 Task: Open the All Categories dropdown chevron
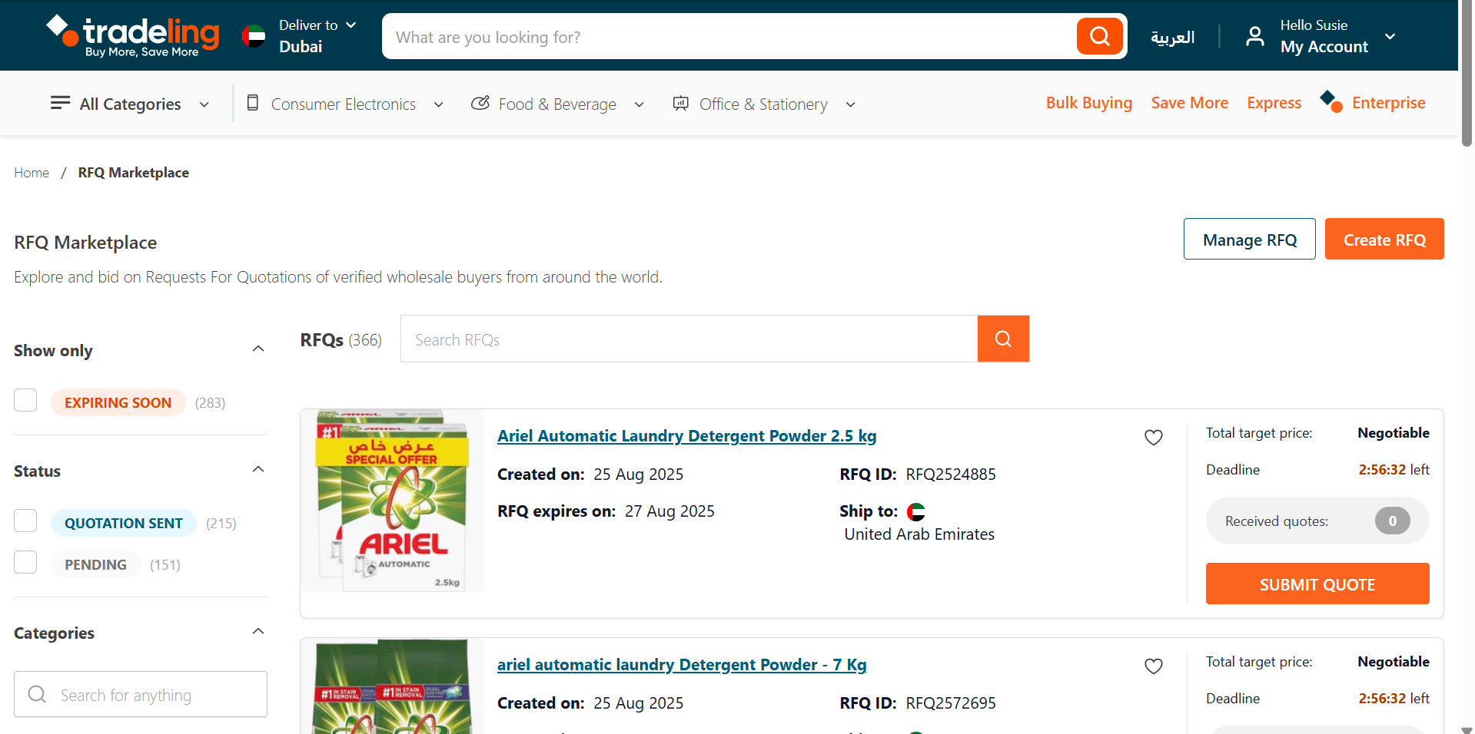pyautogui.click(x=204, y=104)
